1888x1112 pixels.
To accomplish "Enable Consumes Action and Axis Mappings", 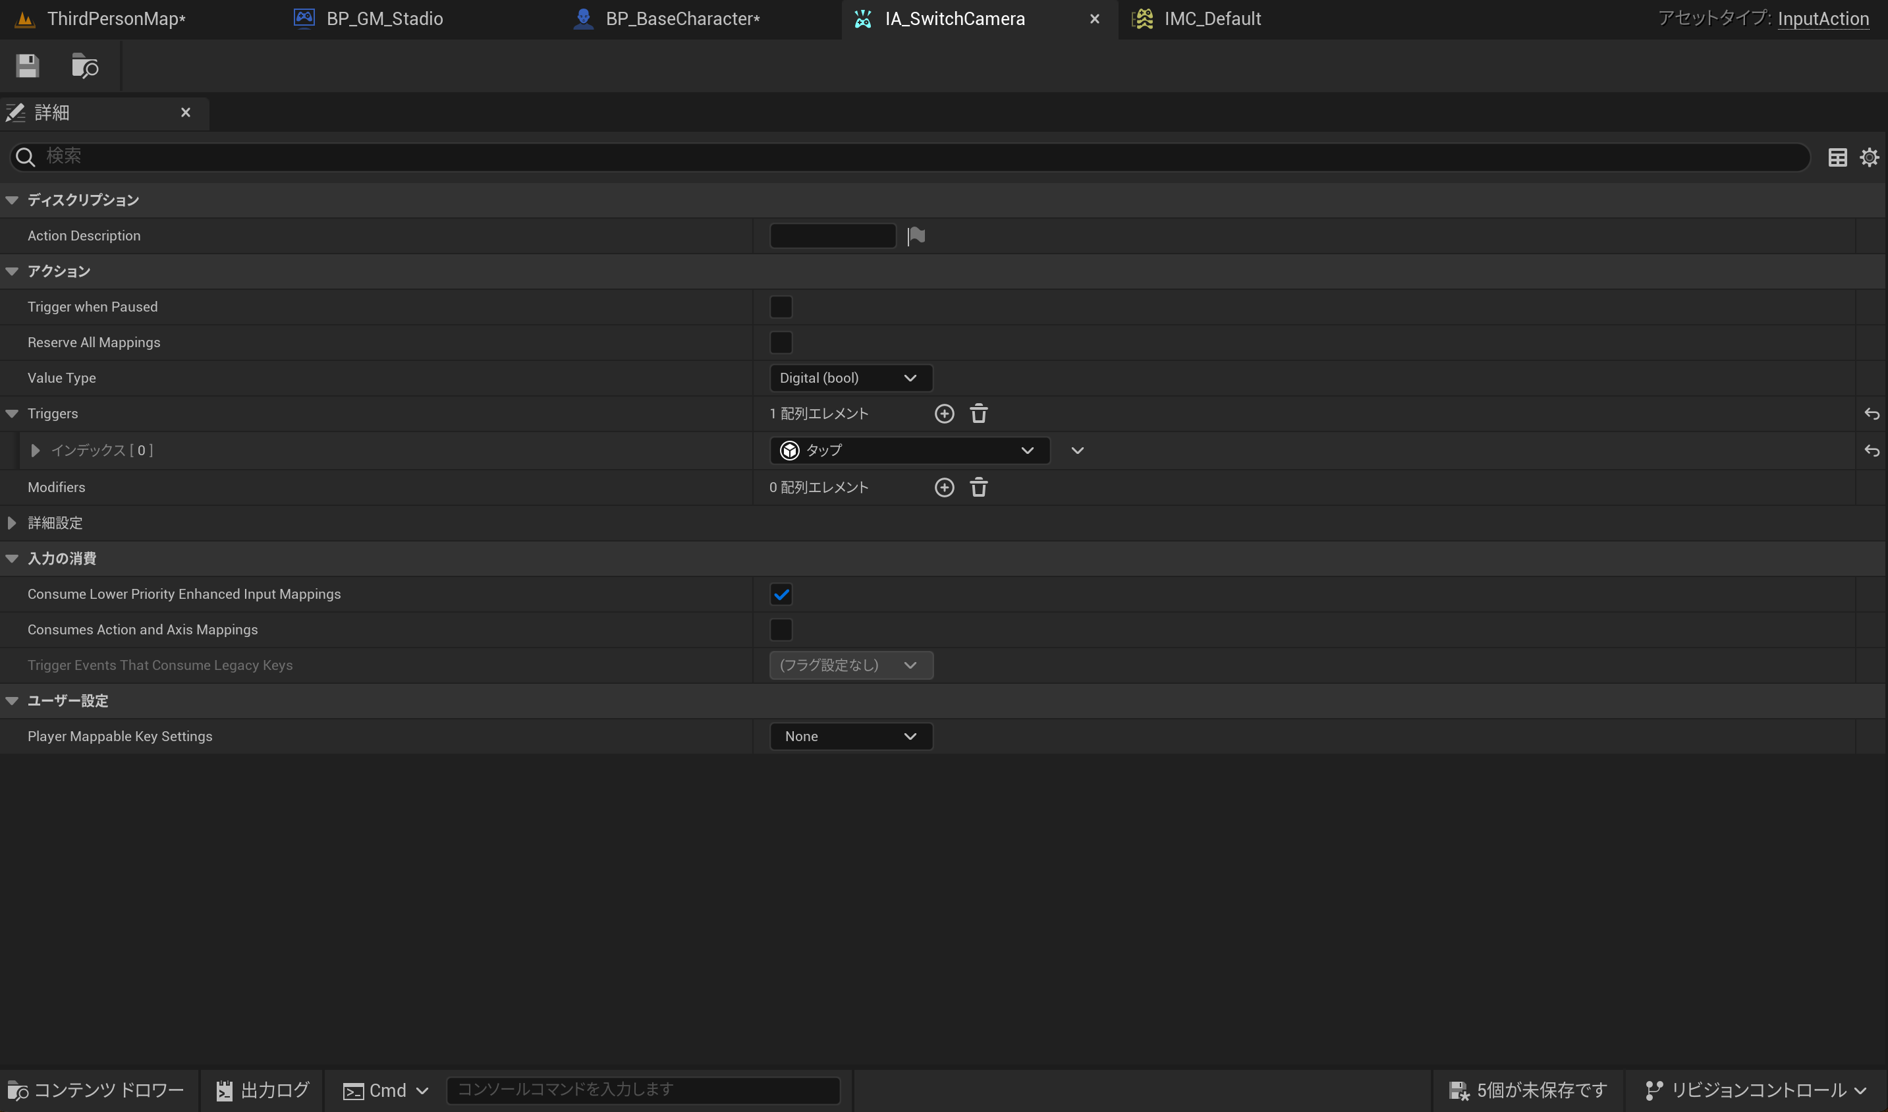I will (780, 629).
